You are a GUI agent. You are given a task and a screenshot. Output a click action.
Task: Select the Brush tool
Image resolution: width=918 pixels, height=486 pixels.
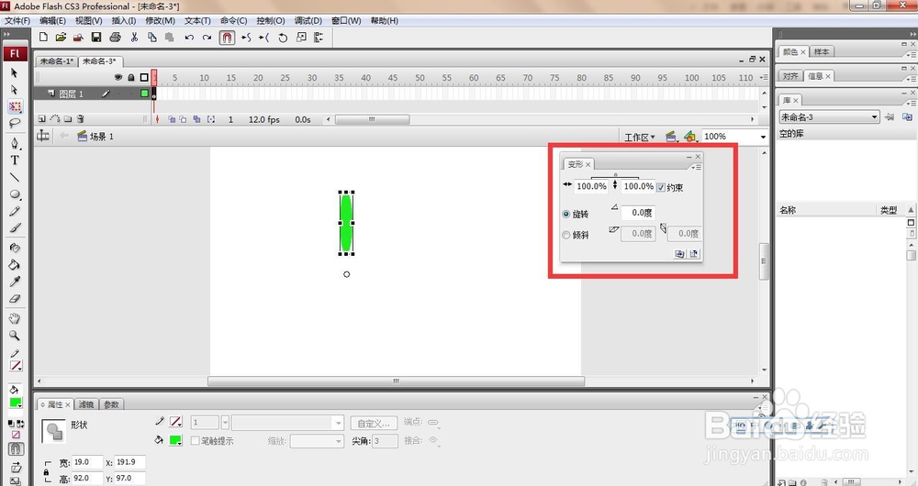pyautogui.click(x=15, y=228)
